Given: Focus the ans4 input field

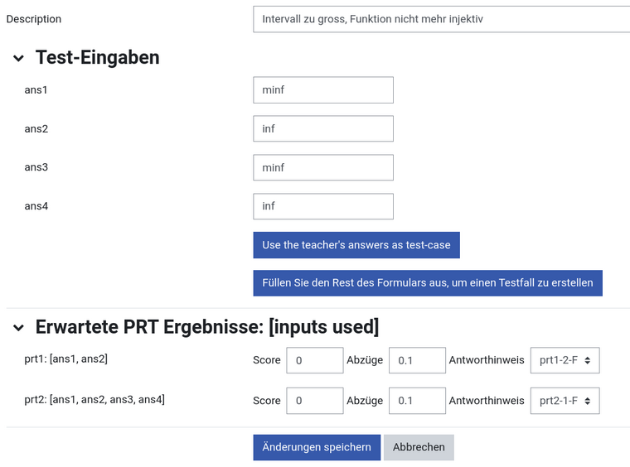Looking at the screenshot, I should 323,206.
